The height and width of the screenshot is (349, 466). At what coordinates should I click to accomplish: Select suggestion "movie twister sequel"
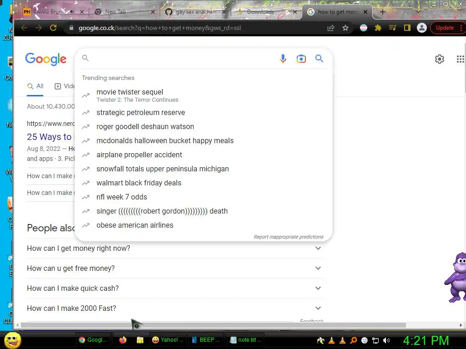click(203, 95)
